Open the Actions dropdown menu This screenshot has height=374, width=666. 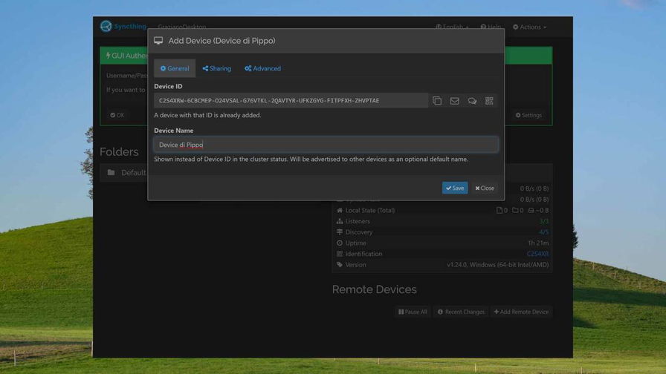529,27
